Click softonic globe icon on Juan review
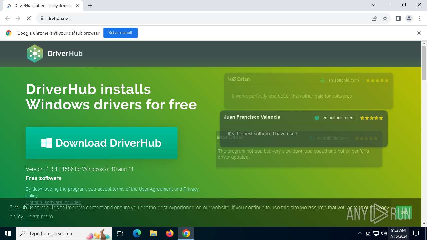Viewport: 427px width, 240px height. tap(317, 118)
